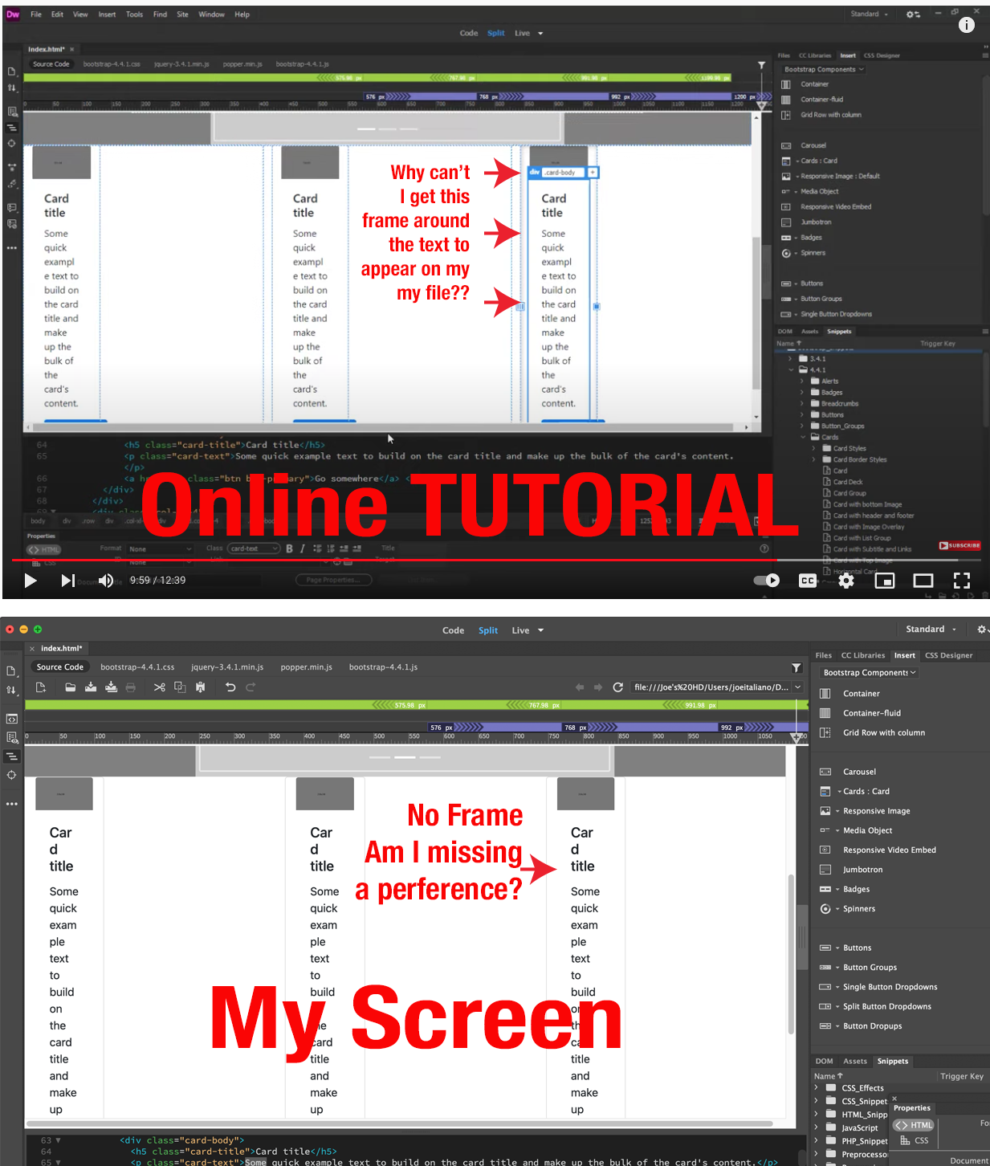Open the Live view dropdown arrow
The width and height of the screenshot is (990, 1166).
541,630
